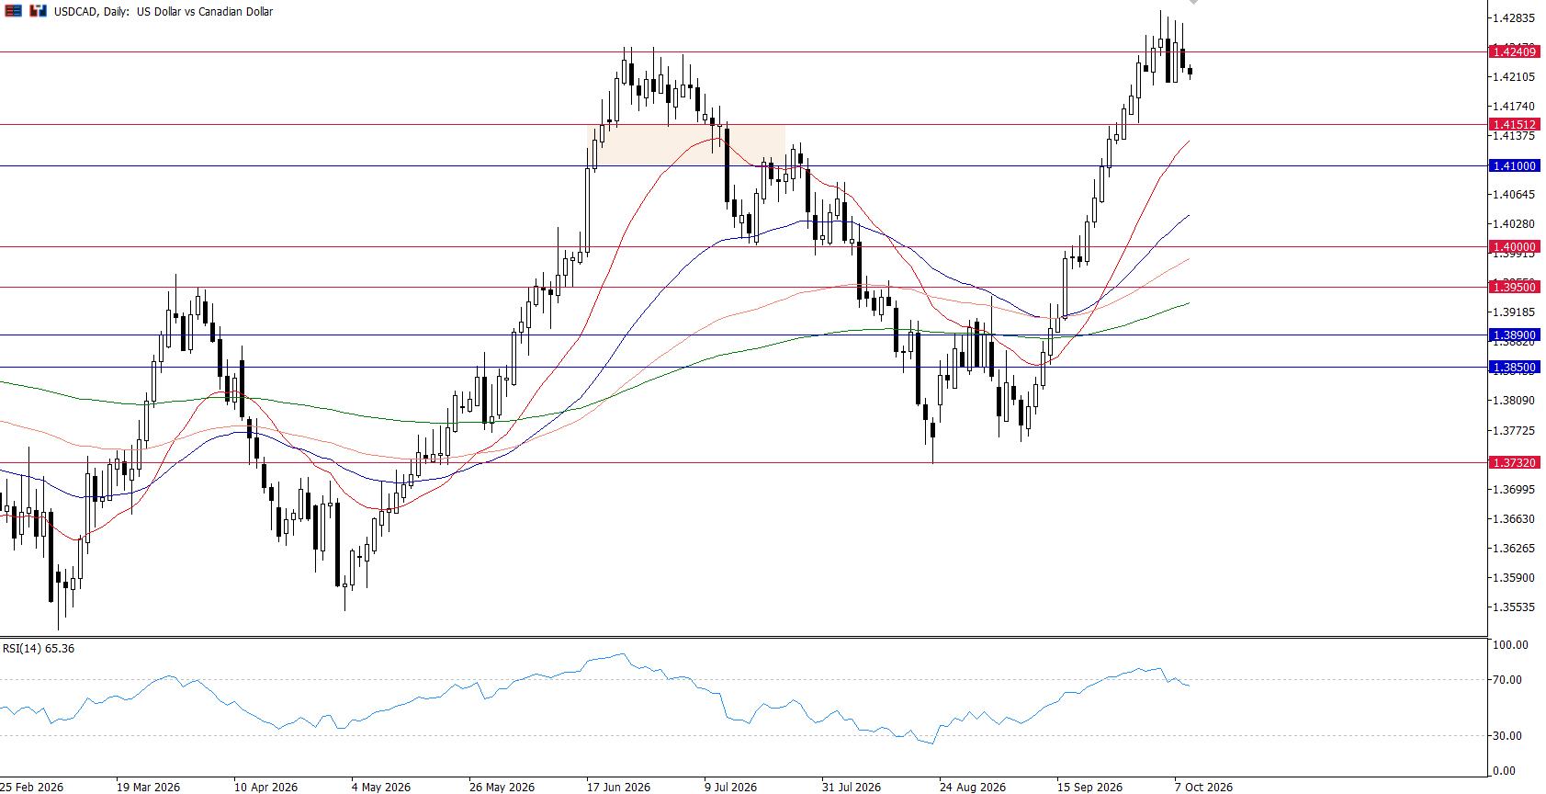Click the 1.40645 price scale value
1546x794 pixels.
pyautogui.click(x=1514, y=195)
